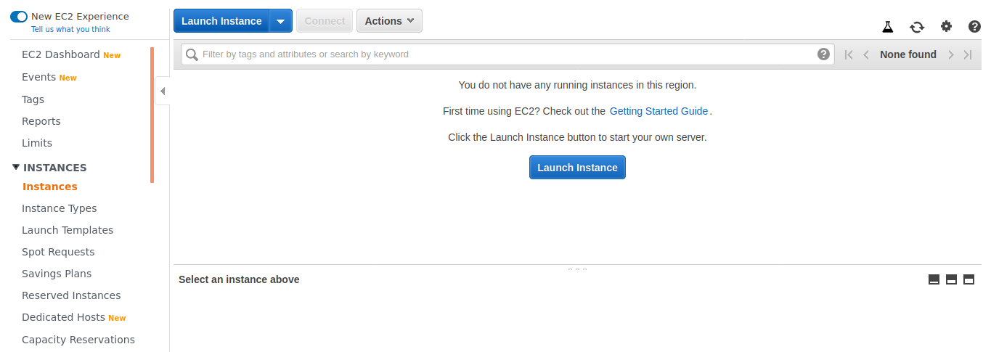Go to last page of results
The width and height of the screenshot is (991, 352).
[968, 54]
